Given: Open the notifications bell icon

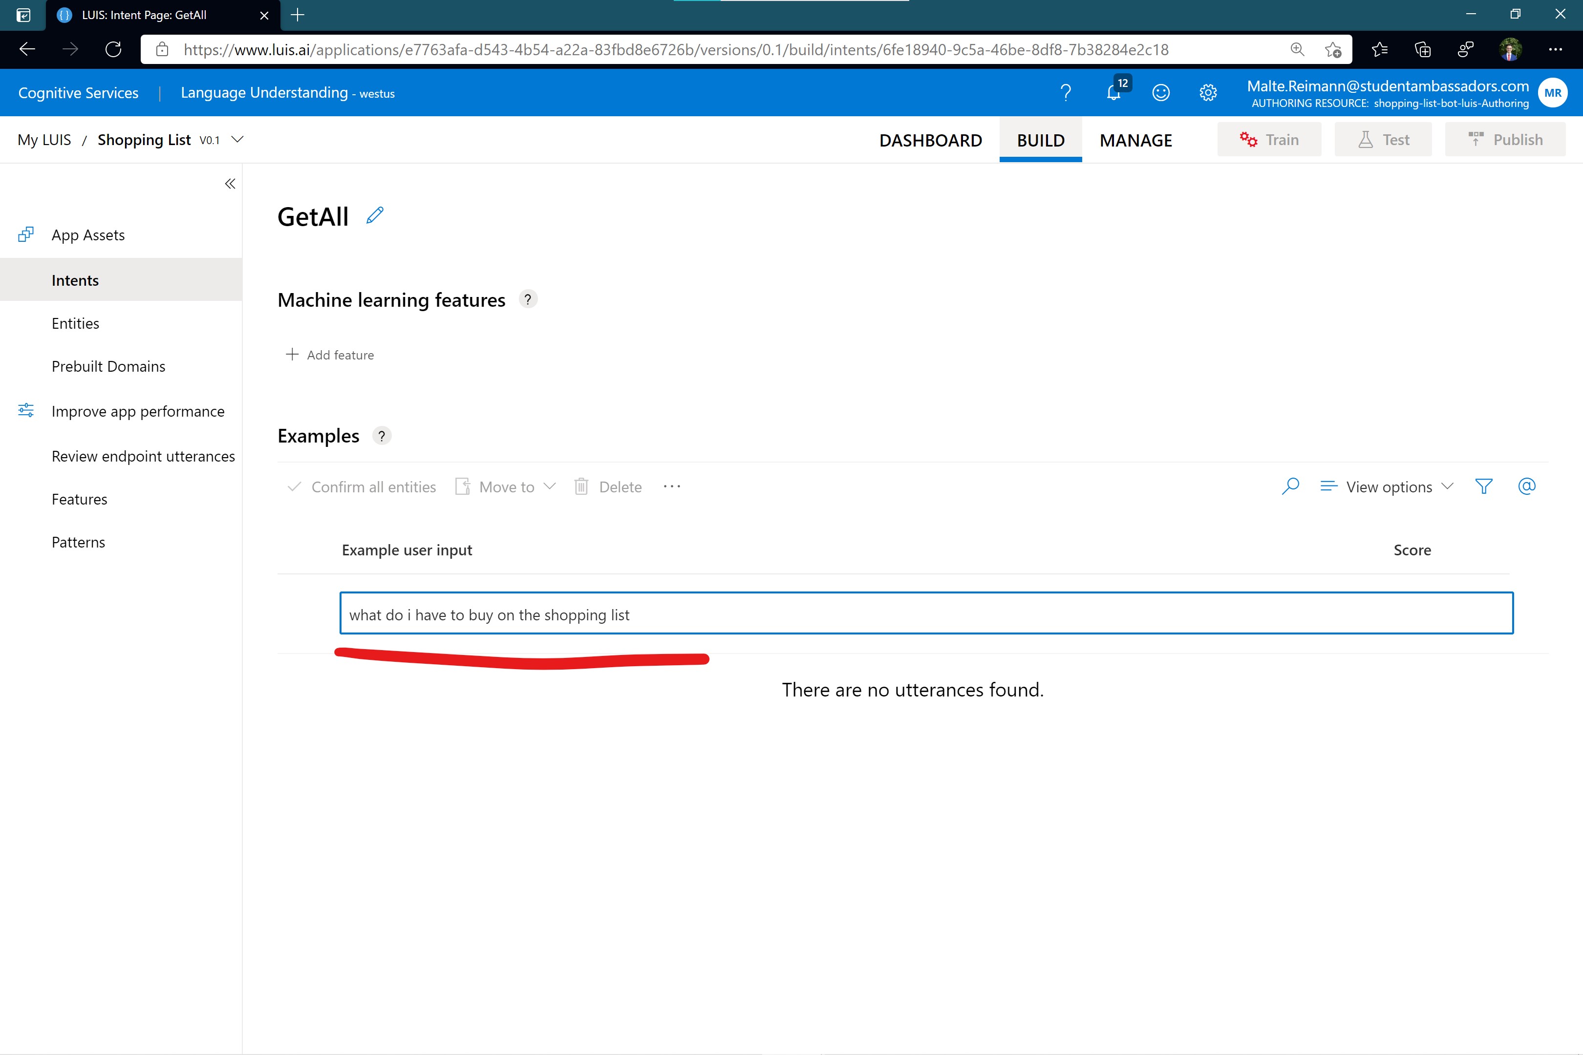Looking at the screenshot, I should (1114, 93).
